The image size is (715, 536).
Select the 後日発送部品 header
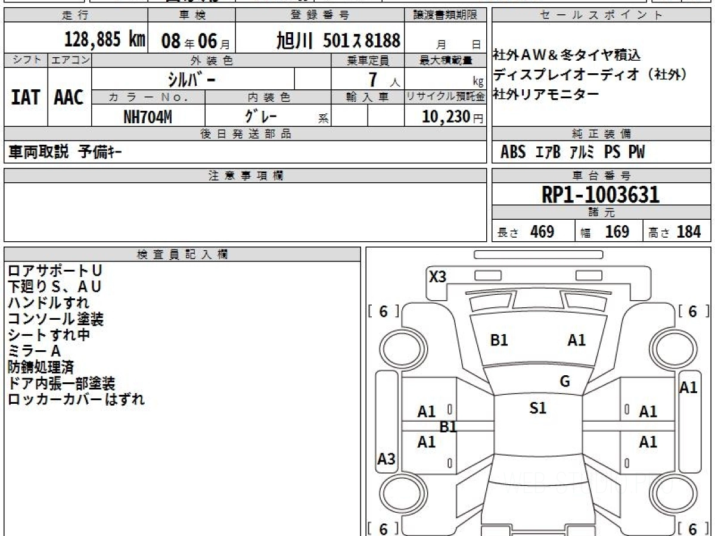pos(245,134)
